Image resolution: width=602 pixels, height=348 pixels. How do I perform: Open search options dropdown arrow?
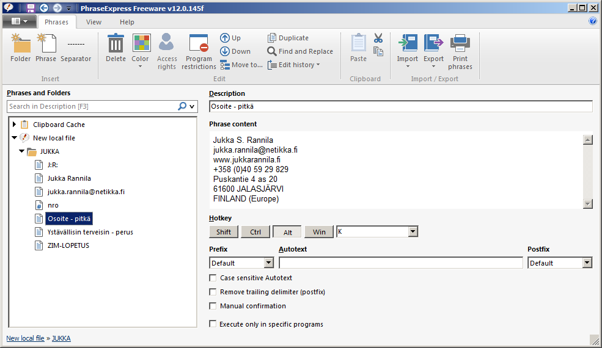click(192, 106)
